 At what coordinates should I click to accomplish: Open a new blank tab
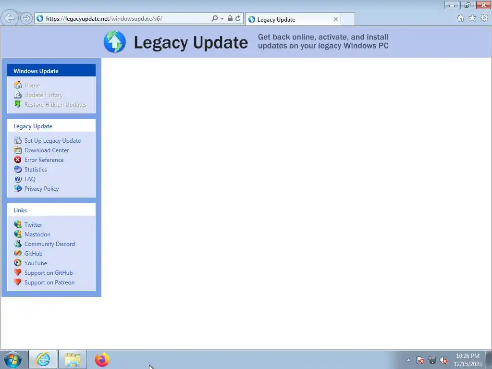click(x=348, y=19)
